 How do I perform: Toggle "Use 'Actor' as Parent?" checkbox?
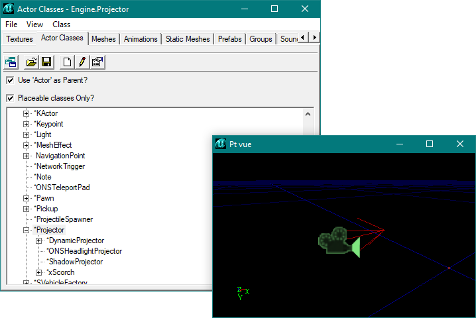pyautogui.click(x=10, y=80)
